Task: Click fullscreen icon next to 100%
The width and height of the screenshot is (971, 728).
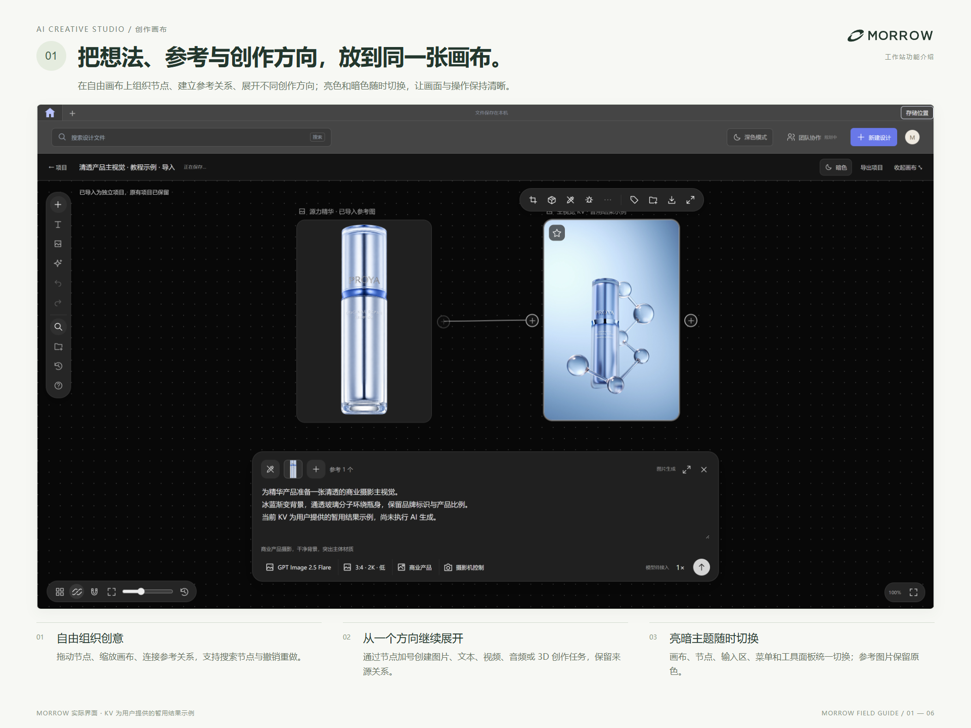Action: tap(913, 592)
